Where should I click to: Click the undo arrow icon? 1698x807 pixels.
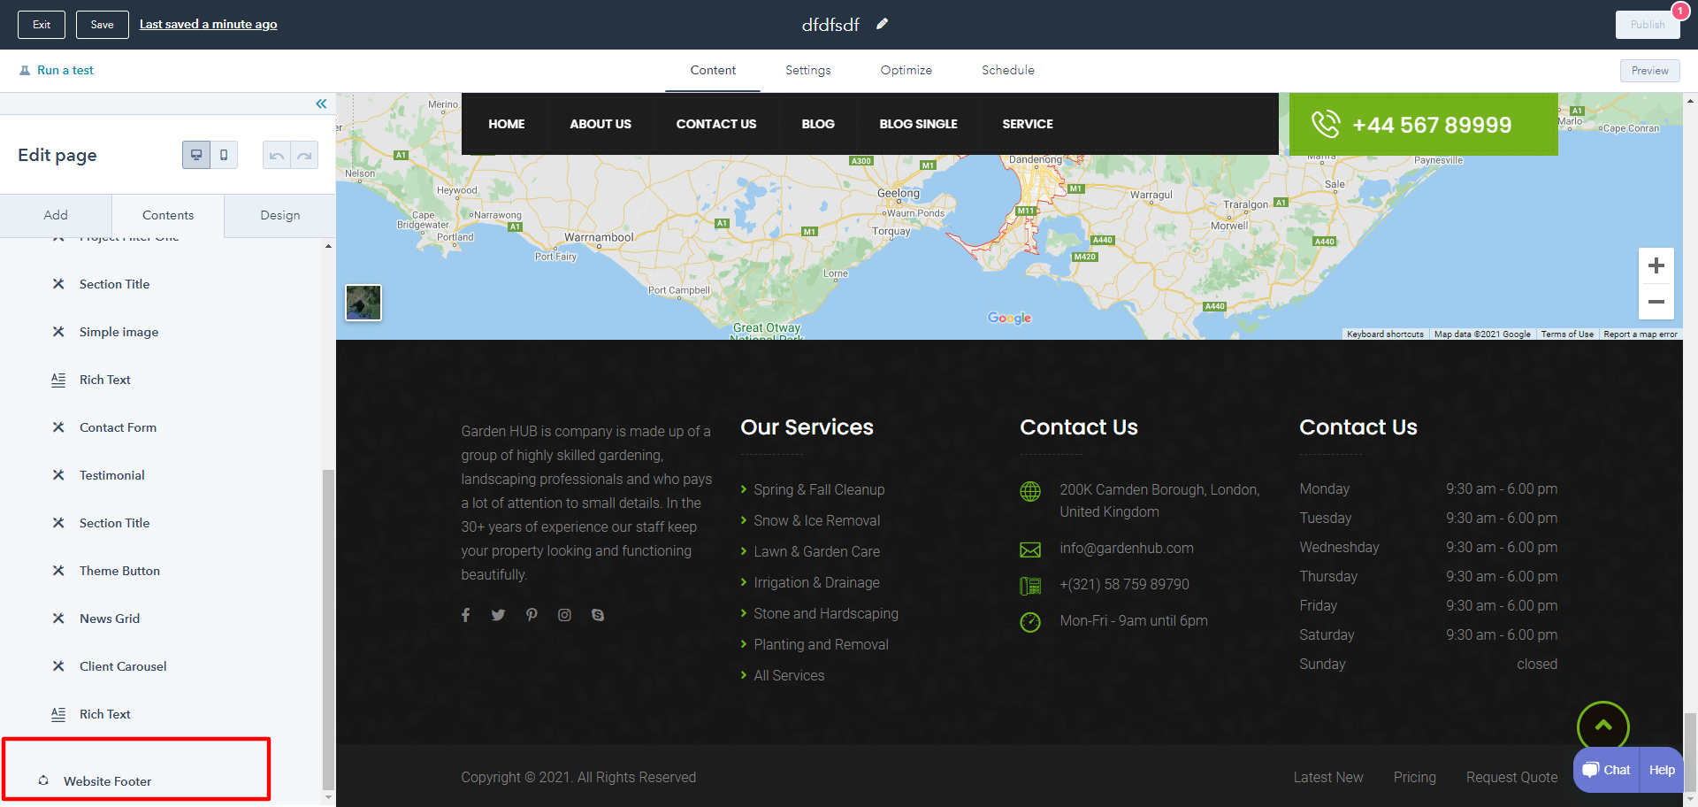[x=277, y=156]
